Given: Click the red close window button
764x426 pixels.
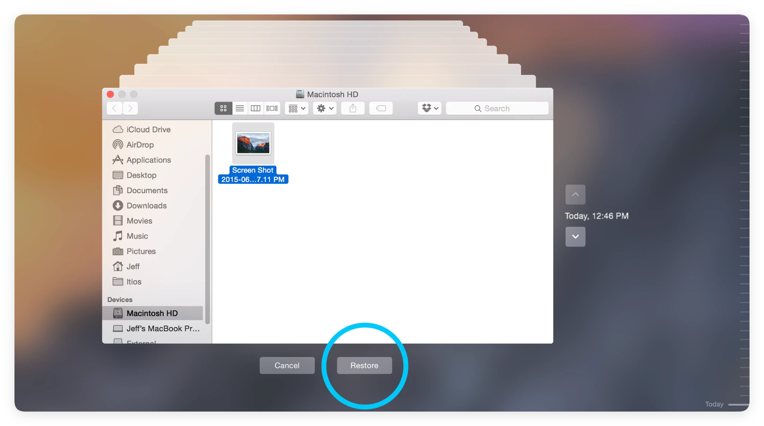Looking at the screenshot, I should [110, 94].
